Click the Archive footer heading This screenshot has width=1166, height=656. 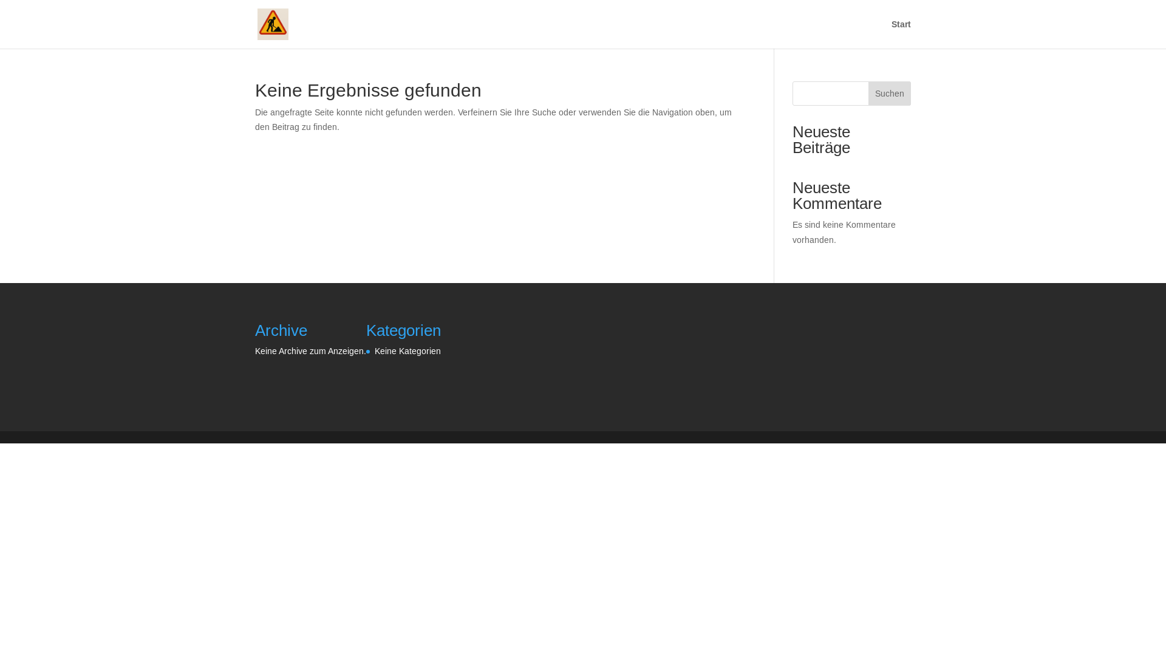pos(281,330)
